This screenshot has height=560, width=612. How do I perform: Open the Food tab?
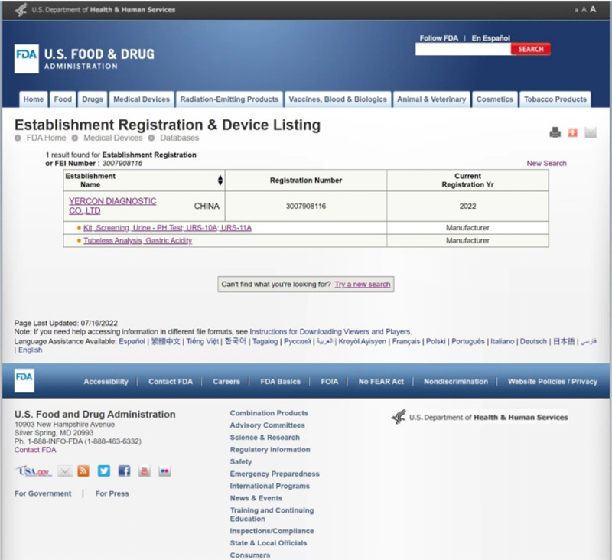point(63,99)
